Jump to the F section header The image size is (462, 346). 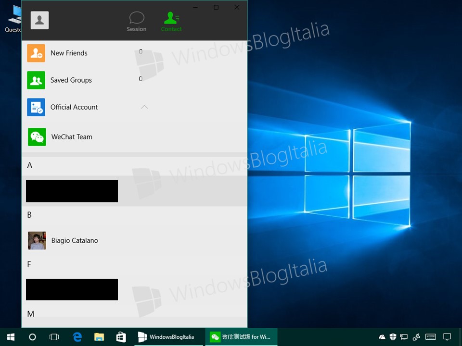(29, 264)
